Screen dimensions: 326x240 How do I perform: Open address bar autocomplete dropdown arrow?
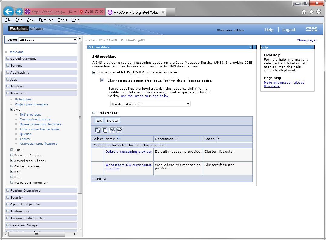pyautogui.click(x=75, y=12)
